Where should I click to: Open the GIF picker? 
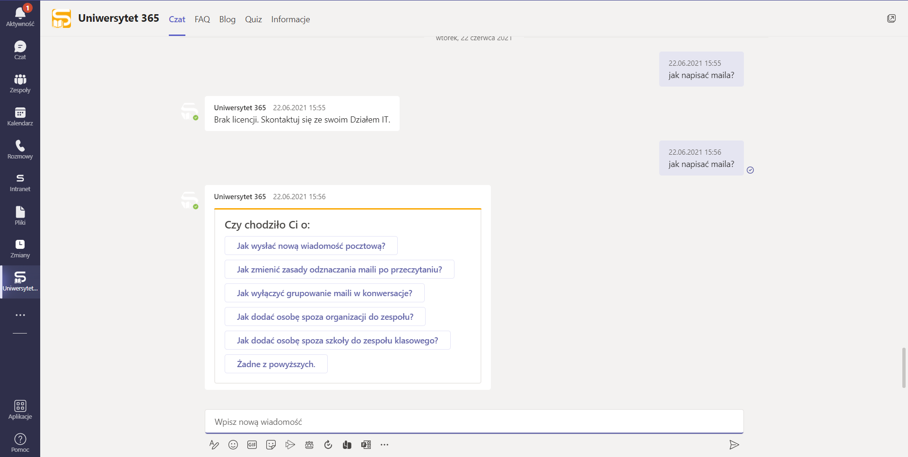pyautogui.click(x=252, y=445)
